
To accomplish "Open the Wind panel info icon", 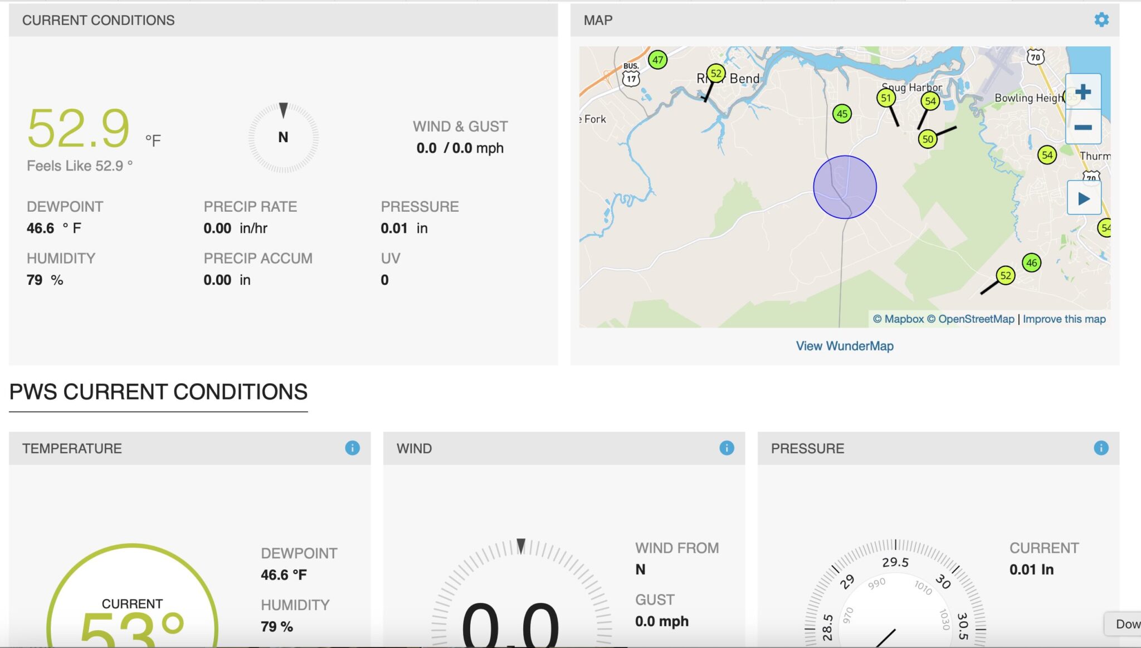I will coord(726,447).
